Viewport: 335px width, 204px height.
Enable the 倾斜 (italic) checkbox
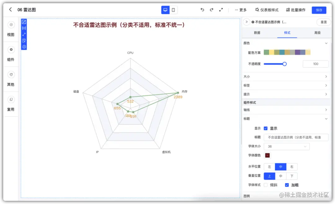tap(265, 185)
